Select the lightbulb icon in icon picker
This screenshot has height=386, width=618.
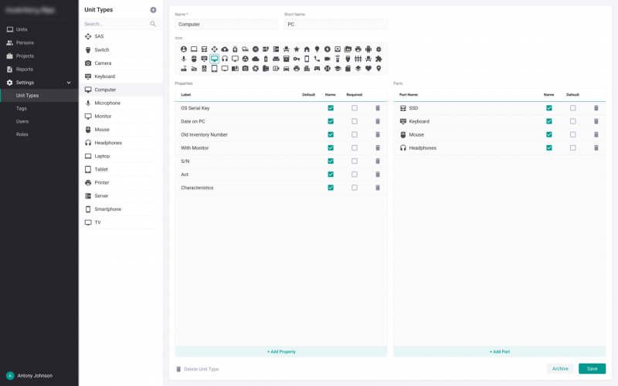point(317,49)
